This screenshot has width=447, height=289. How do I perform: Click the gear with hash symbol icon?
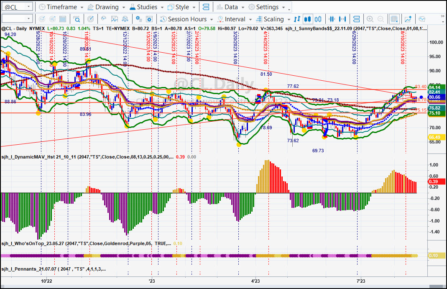point(139,19)
